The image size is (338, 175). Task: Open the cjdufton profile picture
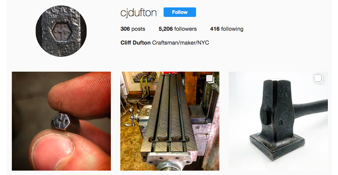[x=61, y=31]
